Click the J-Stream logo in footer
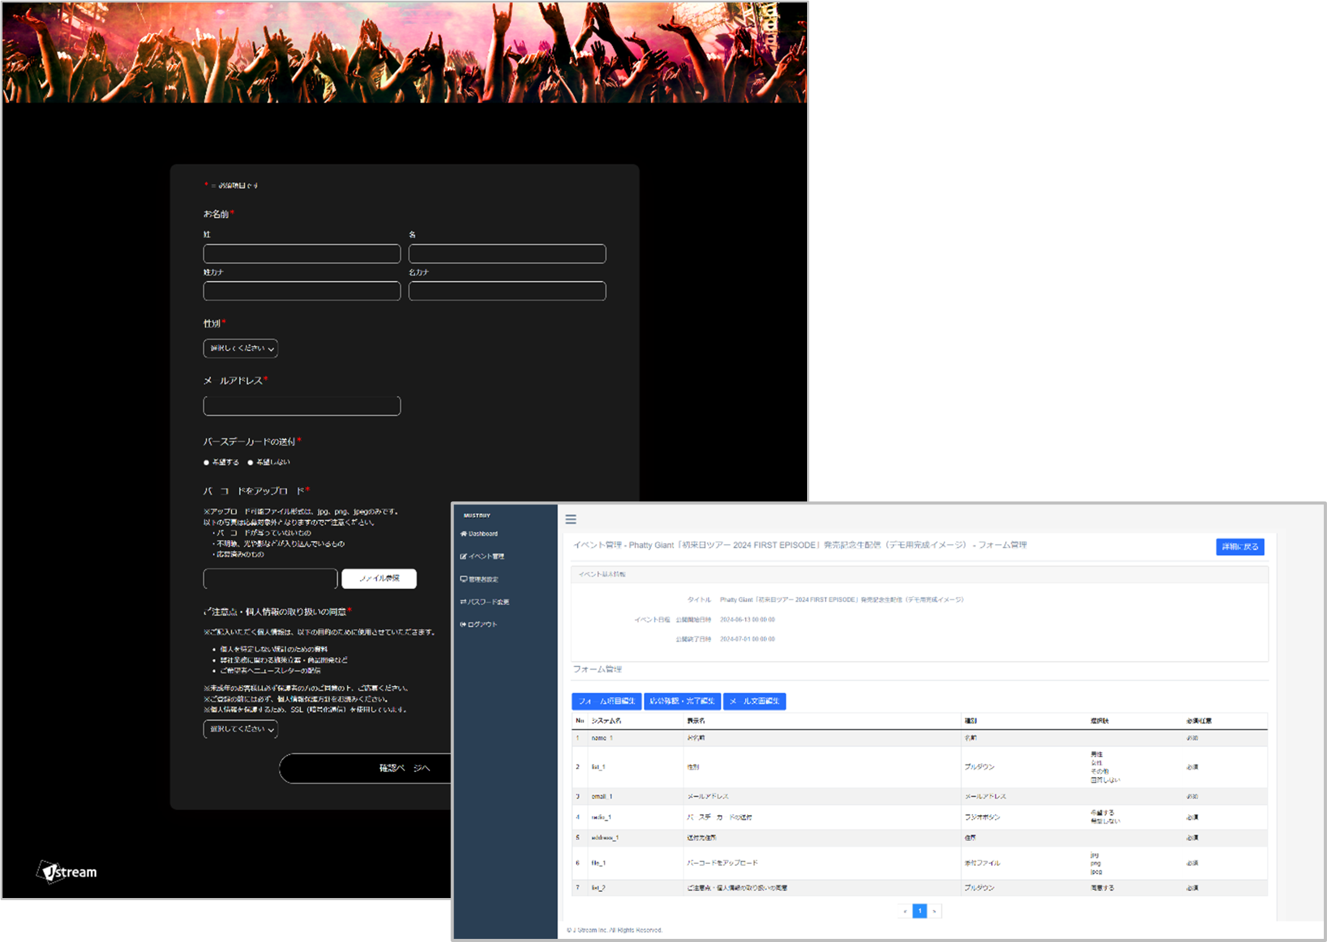The width and height of the screenshot is (1327, 942). tap(67, 871)
